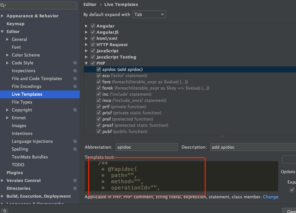The image size is (296, 213).
Task: Expand the Emmet settings node
Action: click(x=8, y=118)
